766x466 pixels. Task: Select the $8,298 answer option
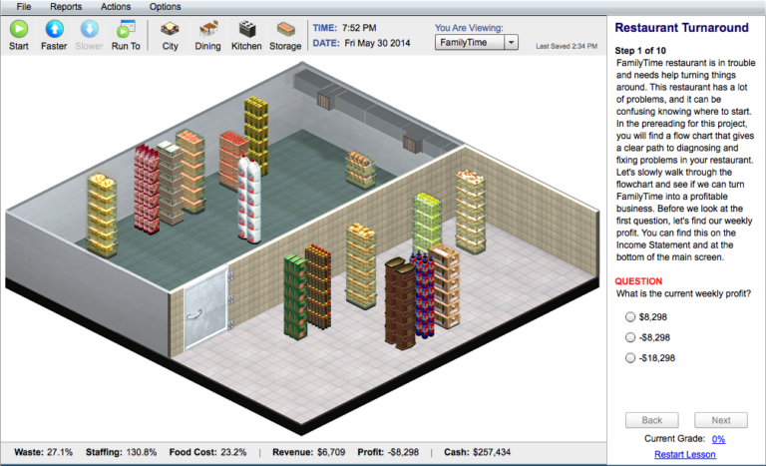coord(629,316)
